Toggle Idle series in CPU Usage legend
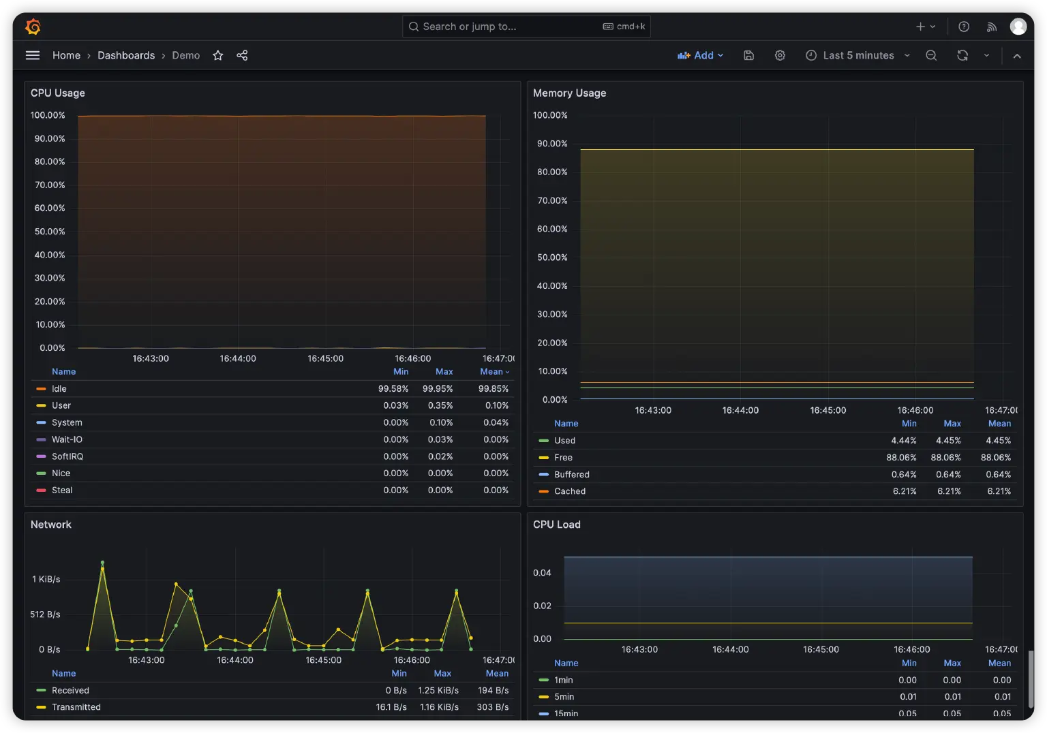Viewport: 1047px width, 733px height. point(59,388)
